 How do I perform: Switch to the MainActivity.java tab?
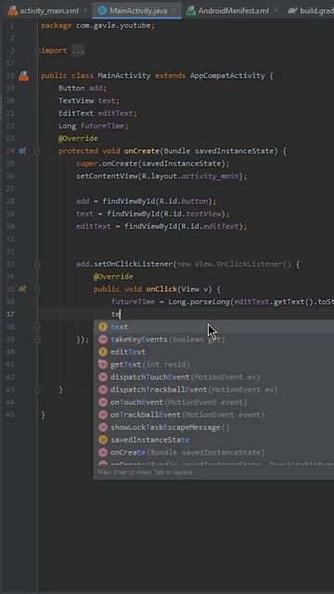point(138,10)
